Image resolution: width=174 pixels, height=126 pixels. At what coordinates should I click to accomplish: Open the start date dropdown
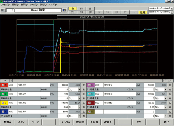(x=172, y=8)
